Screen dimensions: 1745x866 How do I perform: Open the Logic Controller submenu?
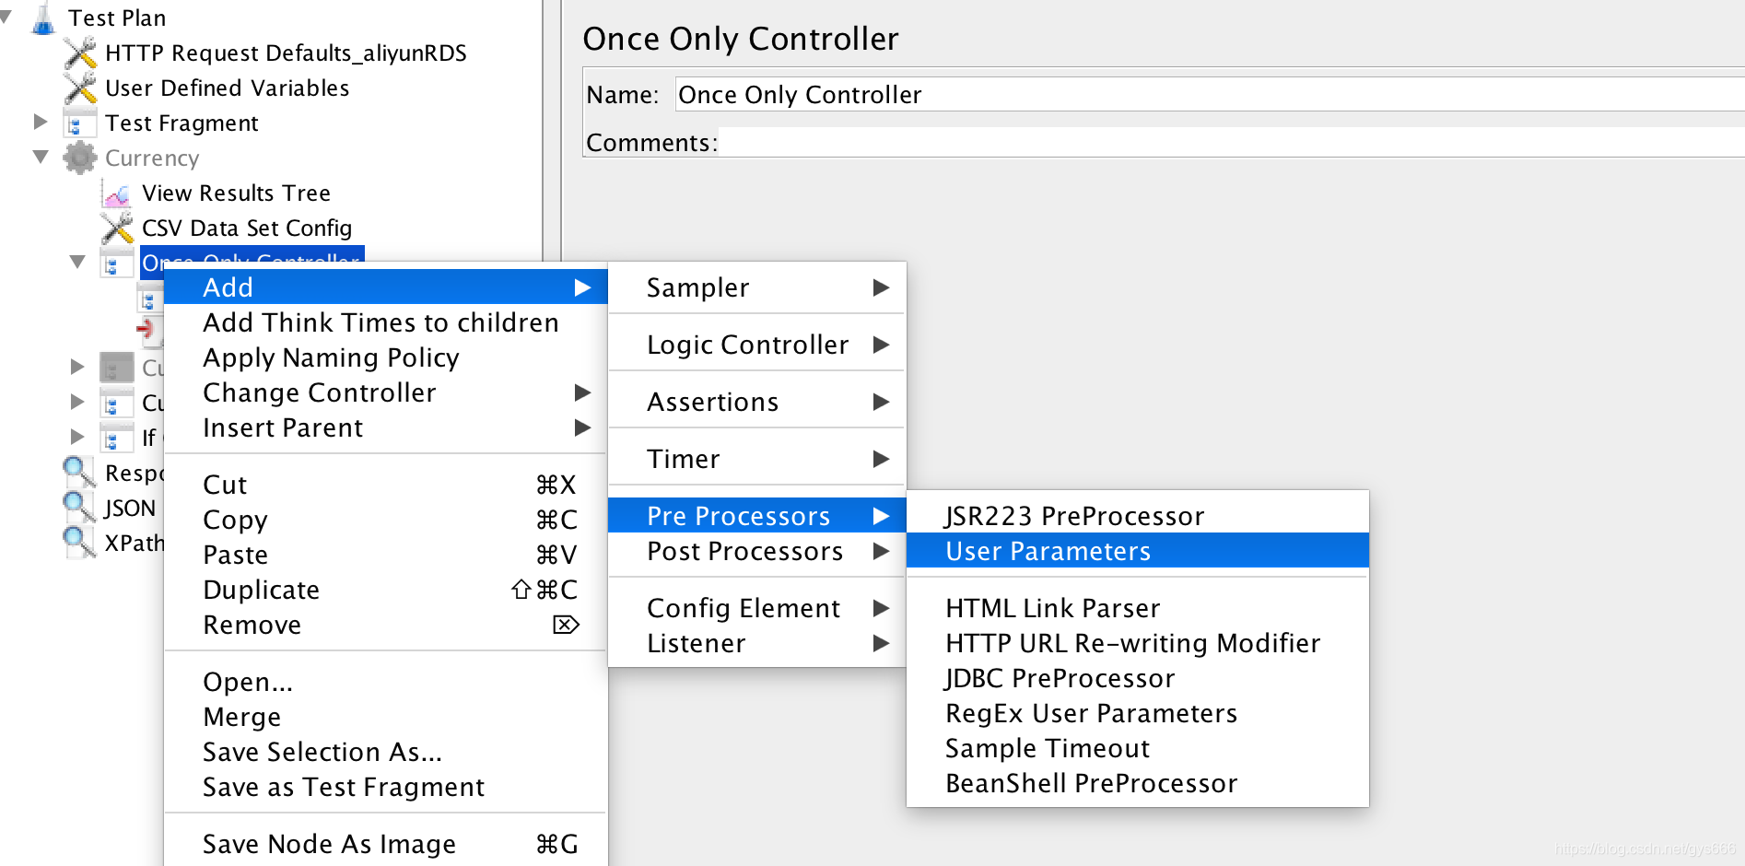757,345
